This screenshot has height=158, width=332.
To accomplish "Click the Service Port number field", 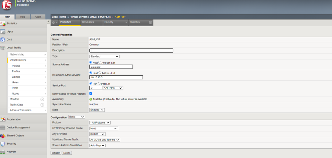I will pyautogui.click(x=96, y=88).
